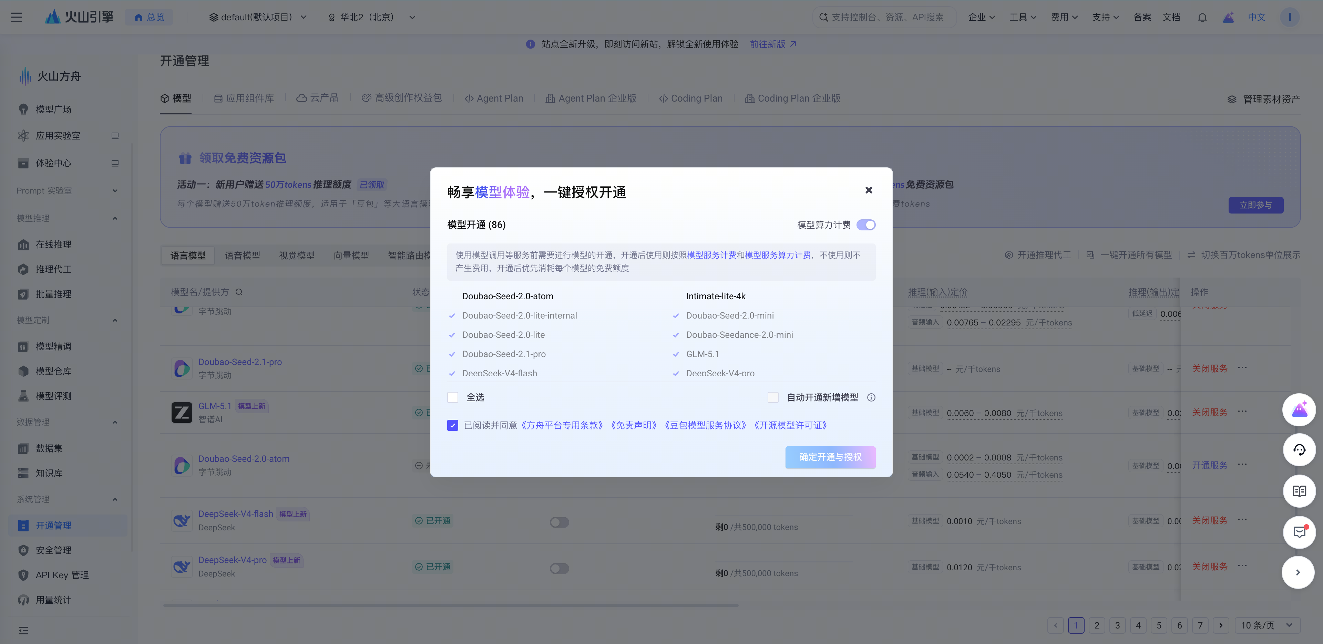Open the hamburger menu icon
Viewport: 1323px width, 644px height.
point(17,17)
